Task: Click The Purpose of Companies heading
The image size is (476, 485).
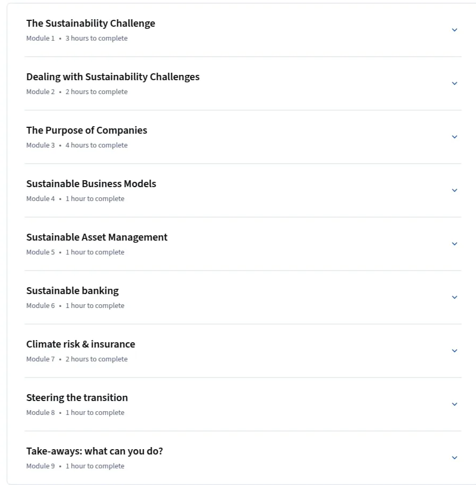Action: coord(87,130)
